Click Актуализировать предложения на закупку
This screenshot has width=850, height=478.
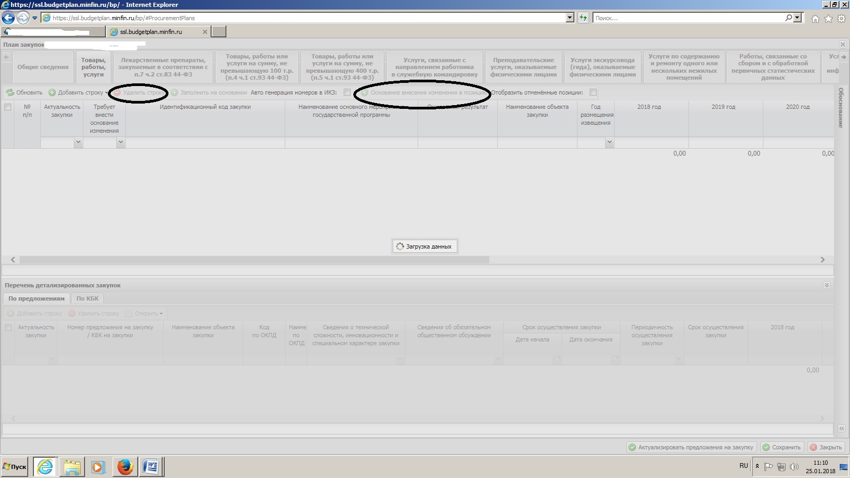(691, 447)
